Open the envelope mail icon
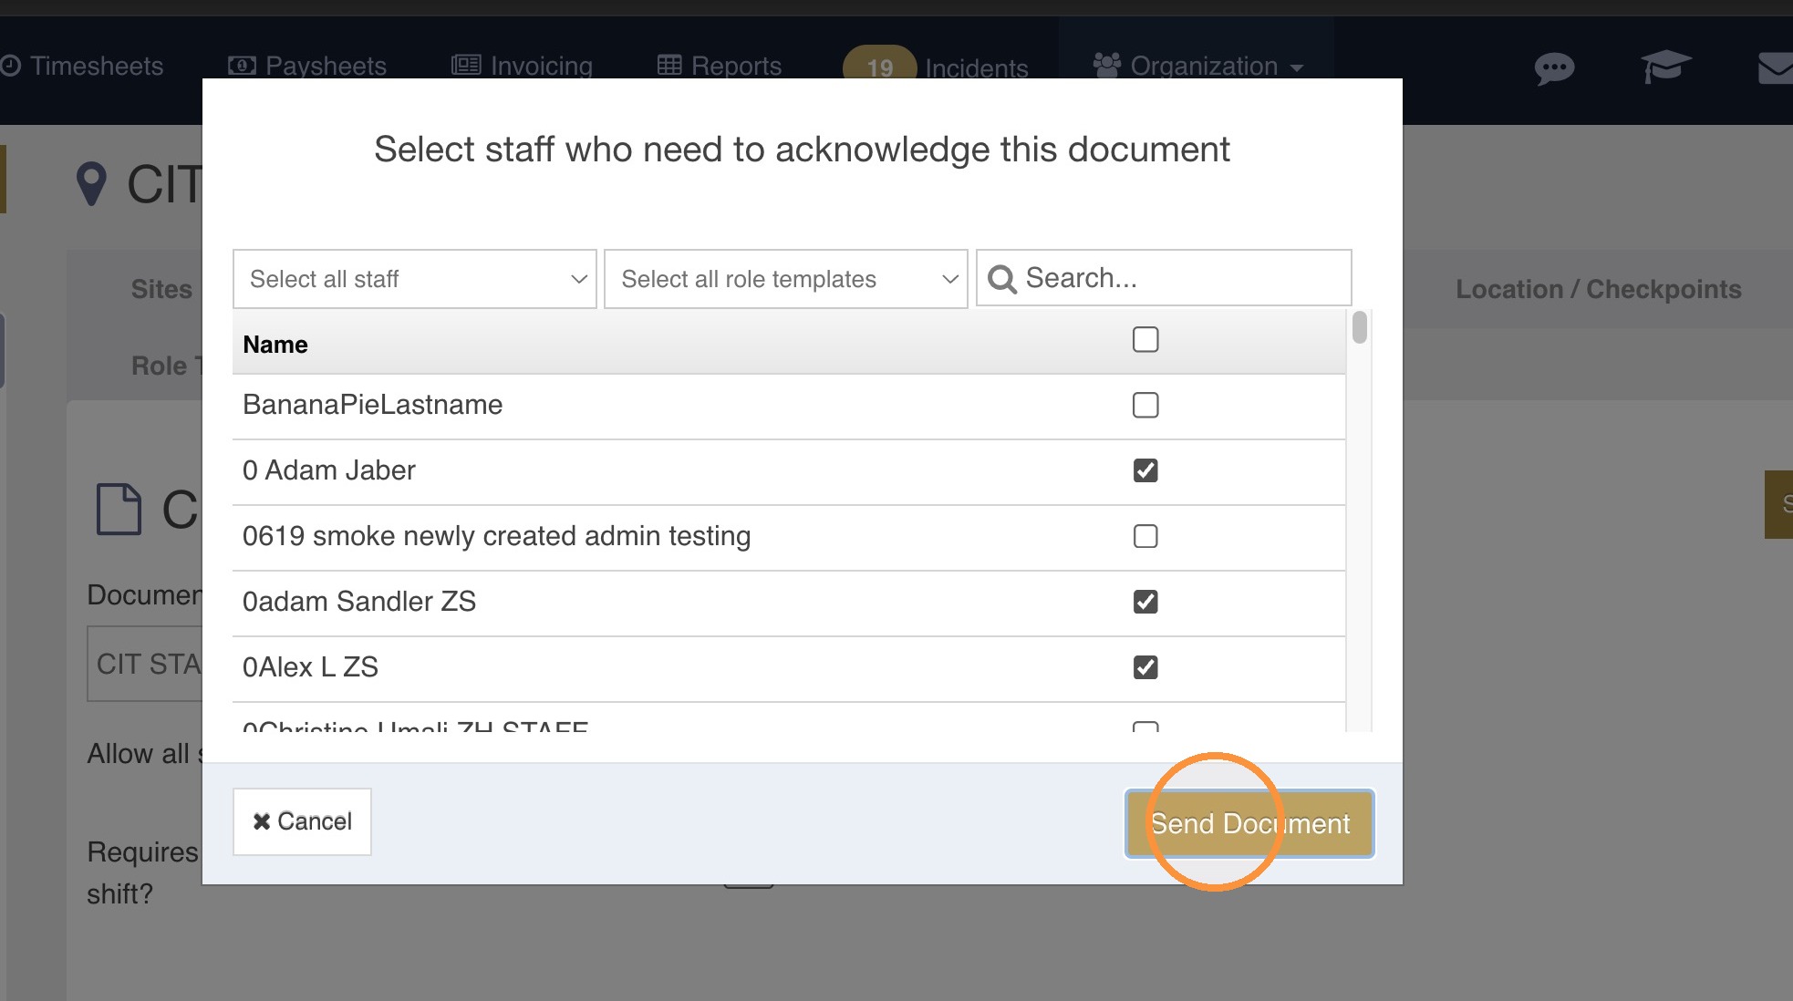 click(x=1776, y=68)
